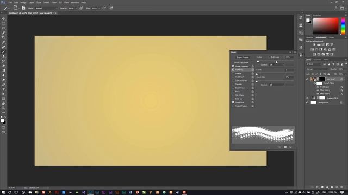This screenshot has width=348, height=195.
Task: Click the Windows Start button
Action: (x=3, y=192)
